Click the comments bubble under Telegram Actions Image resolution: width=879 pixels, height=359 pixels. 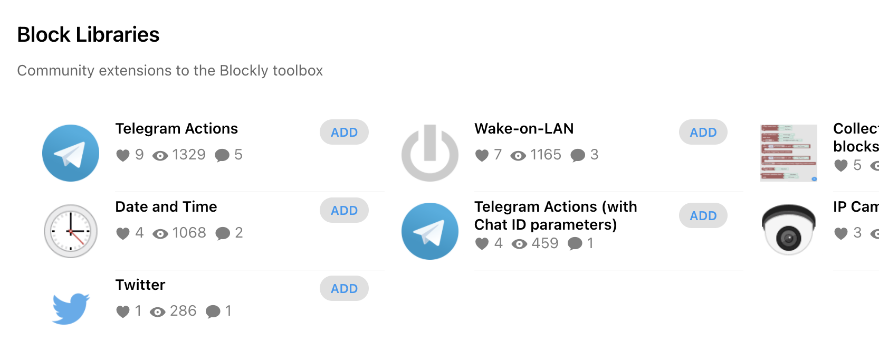coord(222,155)
